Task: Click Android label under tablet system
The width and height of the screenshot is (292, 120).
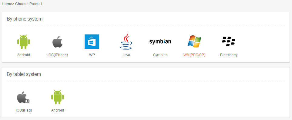Action: 58,110
